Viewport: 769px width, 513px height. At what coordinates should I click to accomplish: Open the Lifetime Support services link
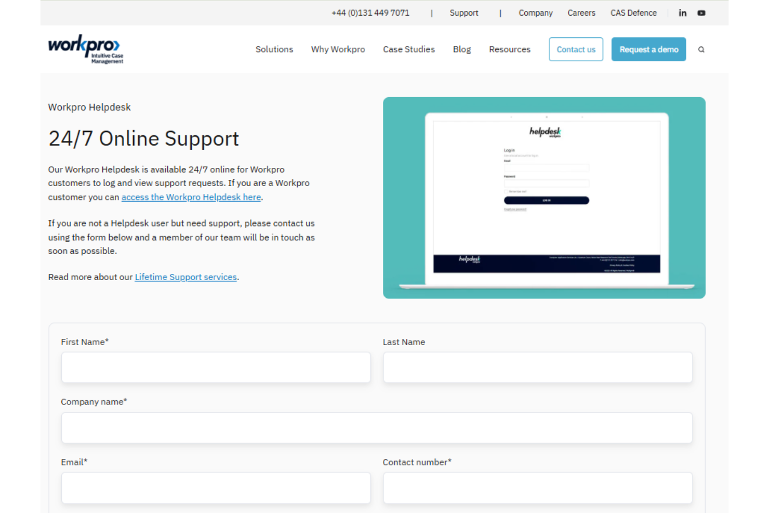[x=186, y=277]
